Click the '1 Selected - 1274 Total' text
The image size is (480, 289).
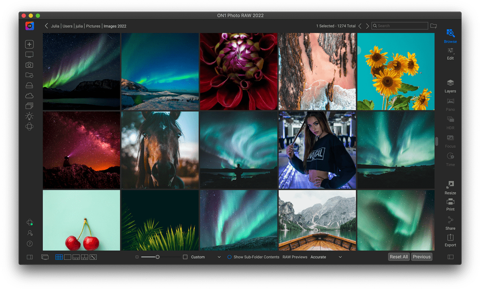336,26
